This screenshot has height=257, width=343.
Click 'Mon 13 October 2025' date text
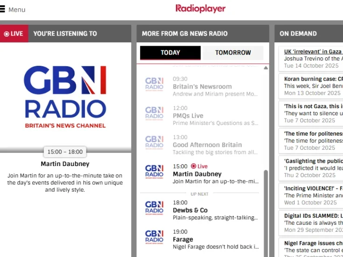click(x=312, y=93)
